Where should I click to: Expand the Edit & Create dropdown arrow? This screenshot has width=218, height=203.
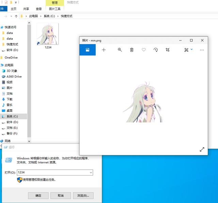tap(191, 49)
